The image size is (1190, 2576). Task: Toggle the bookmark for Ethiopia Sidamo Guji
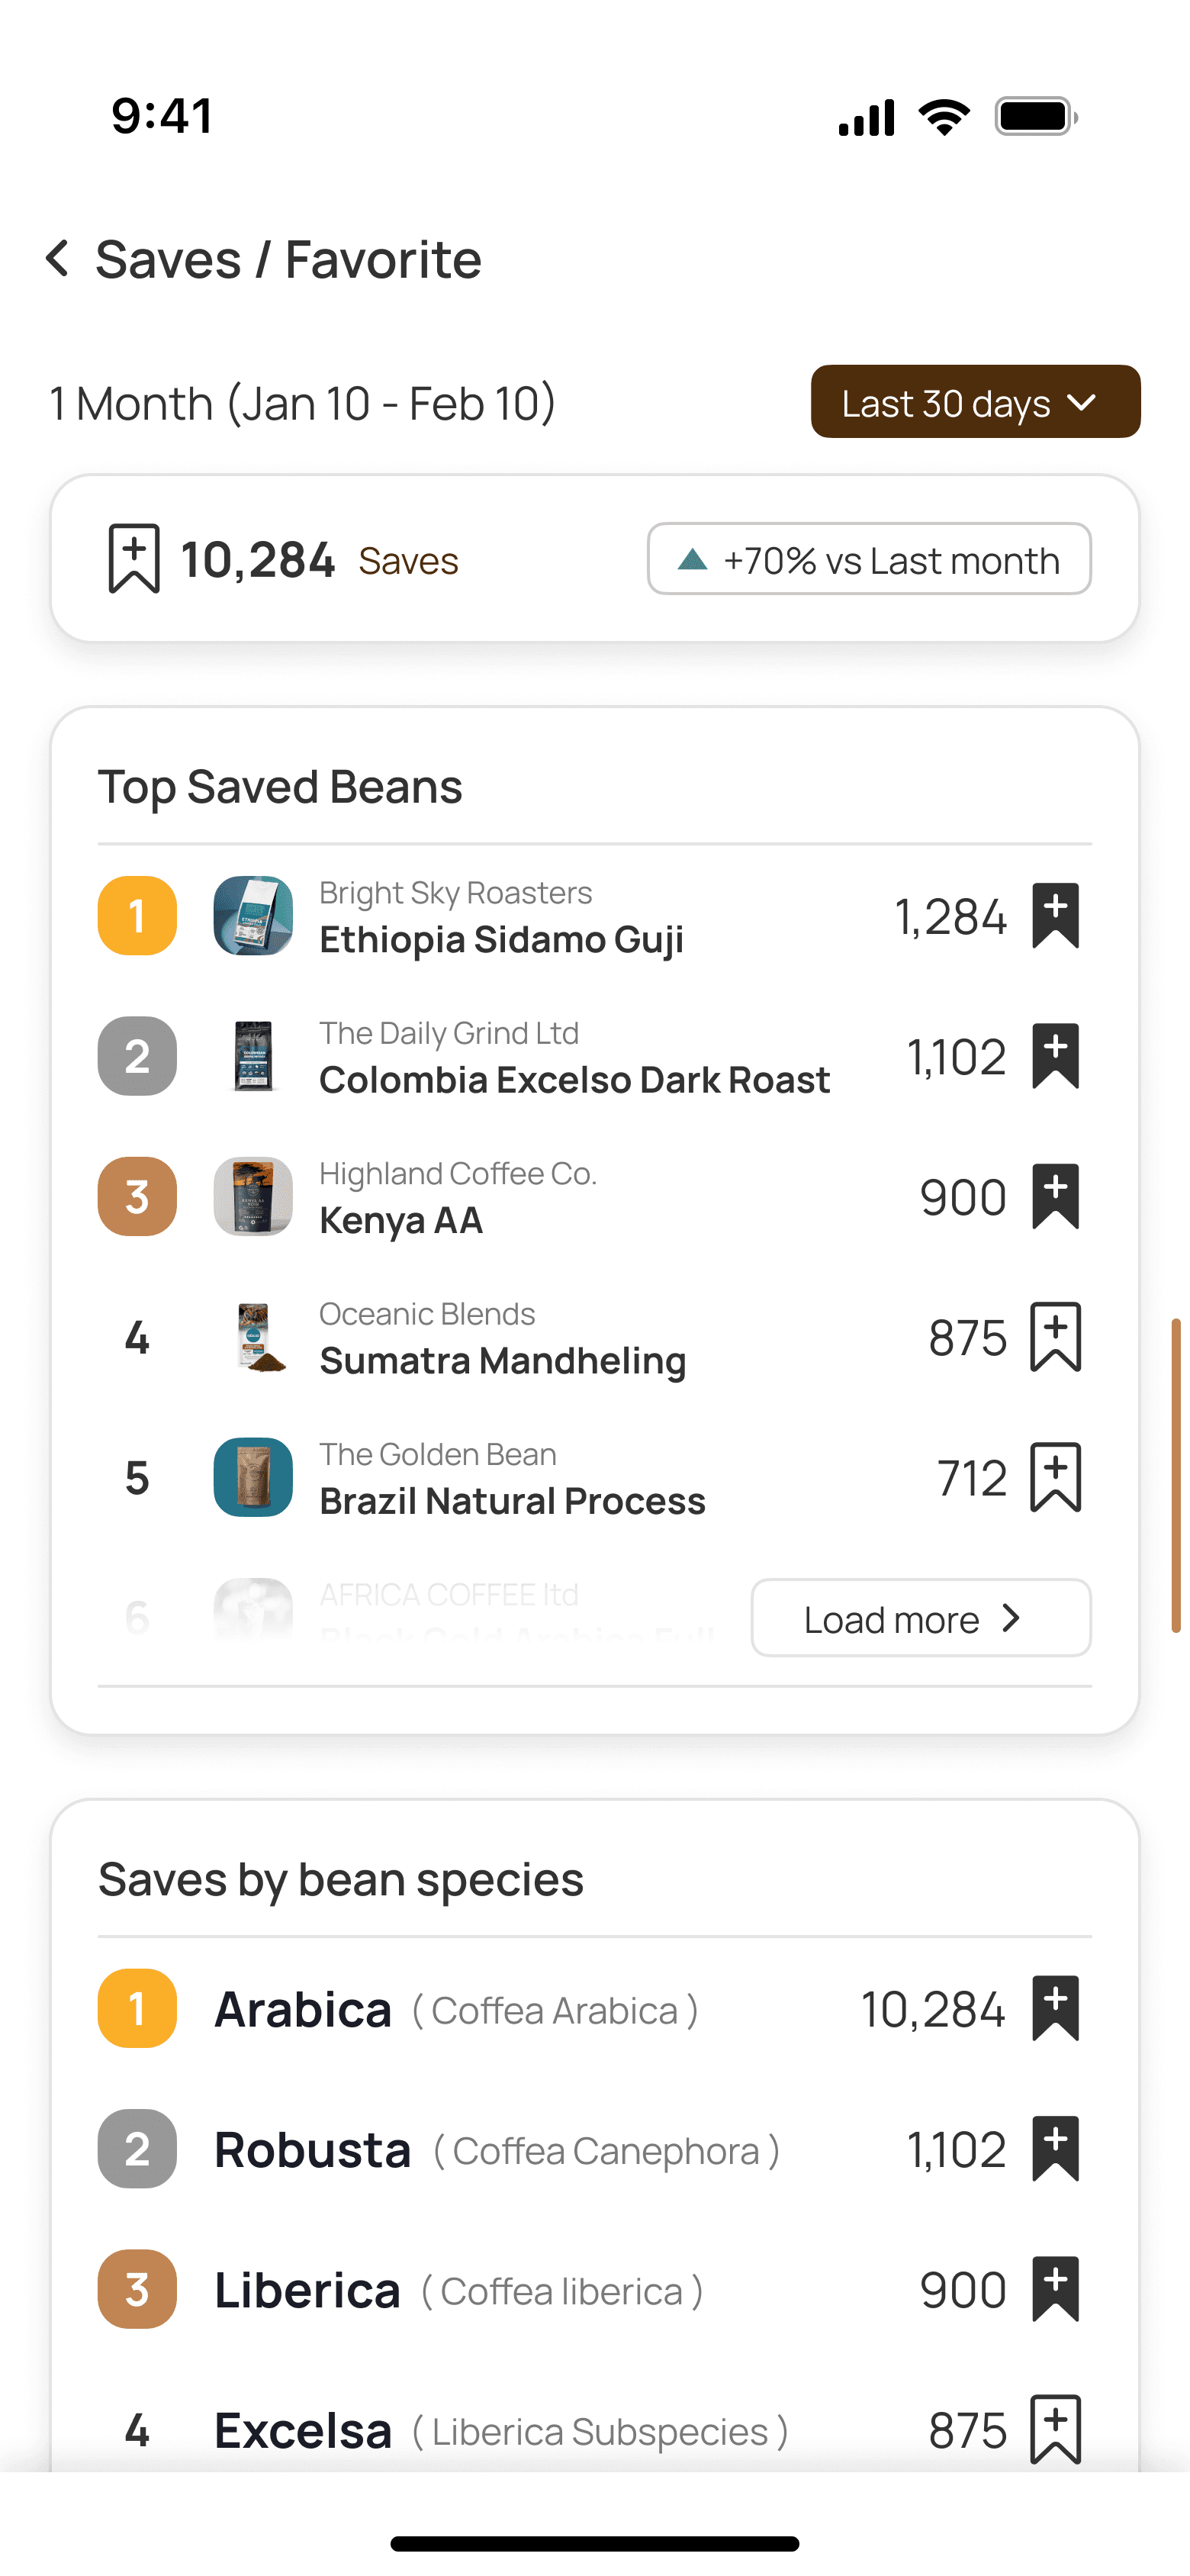click(1055, 916)
